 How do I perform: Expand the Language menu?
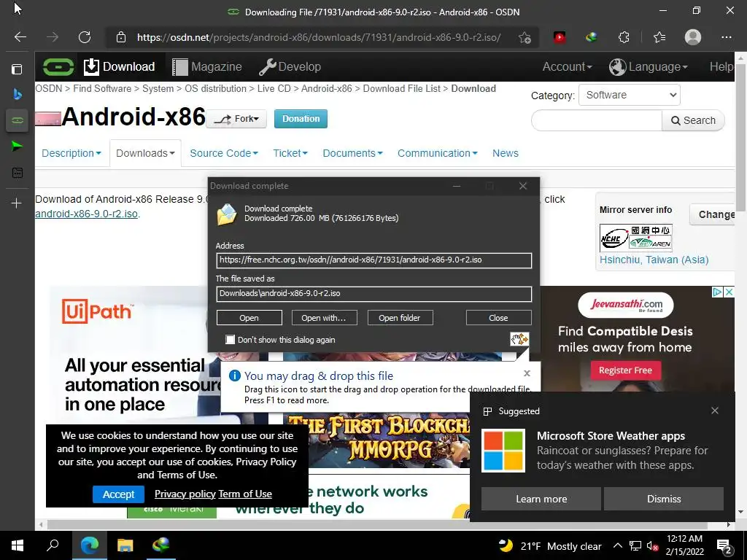coord(648,66)
